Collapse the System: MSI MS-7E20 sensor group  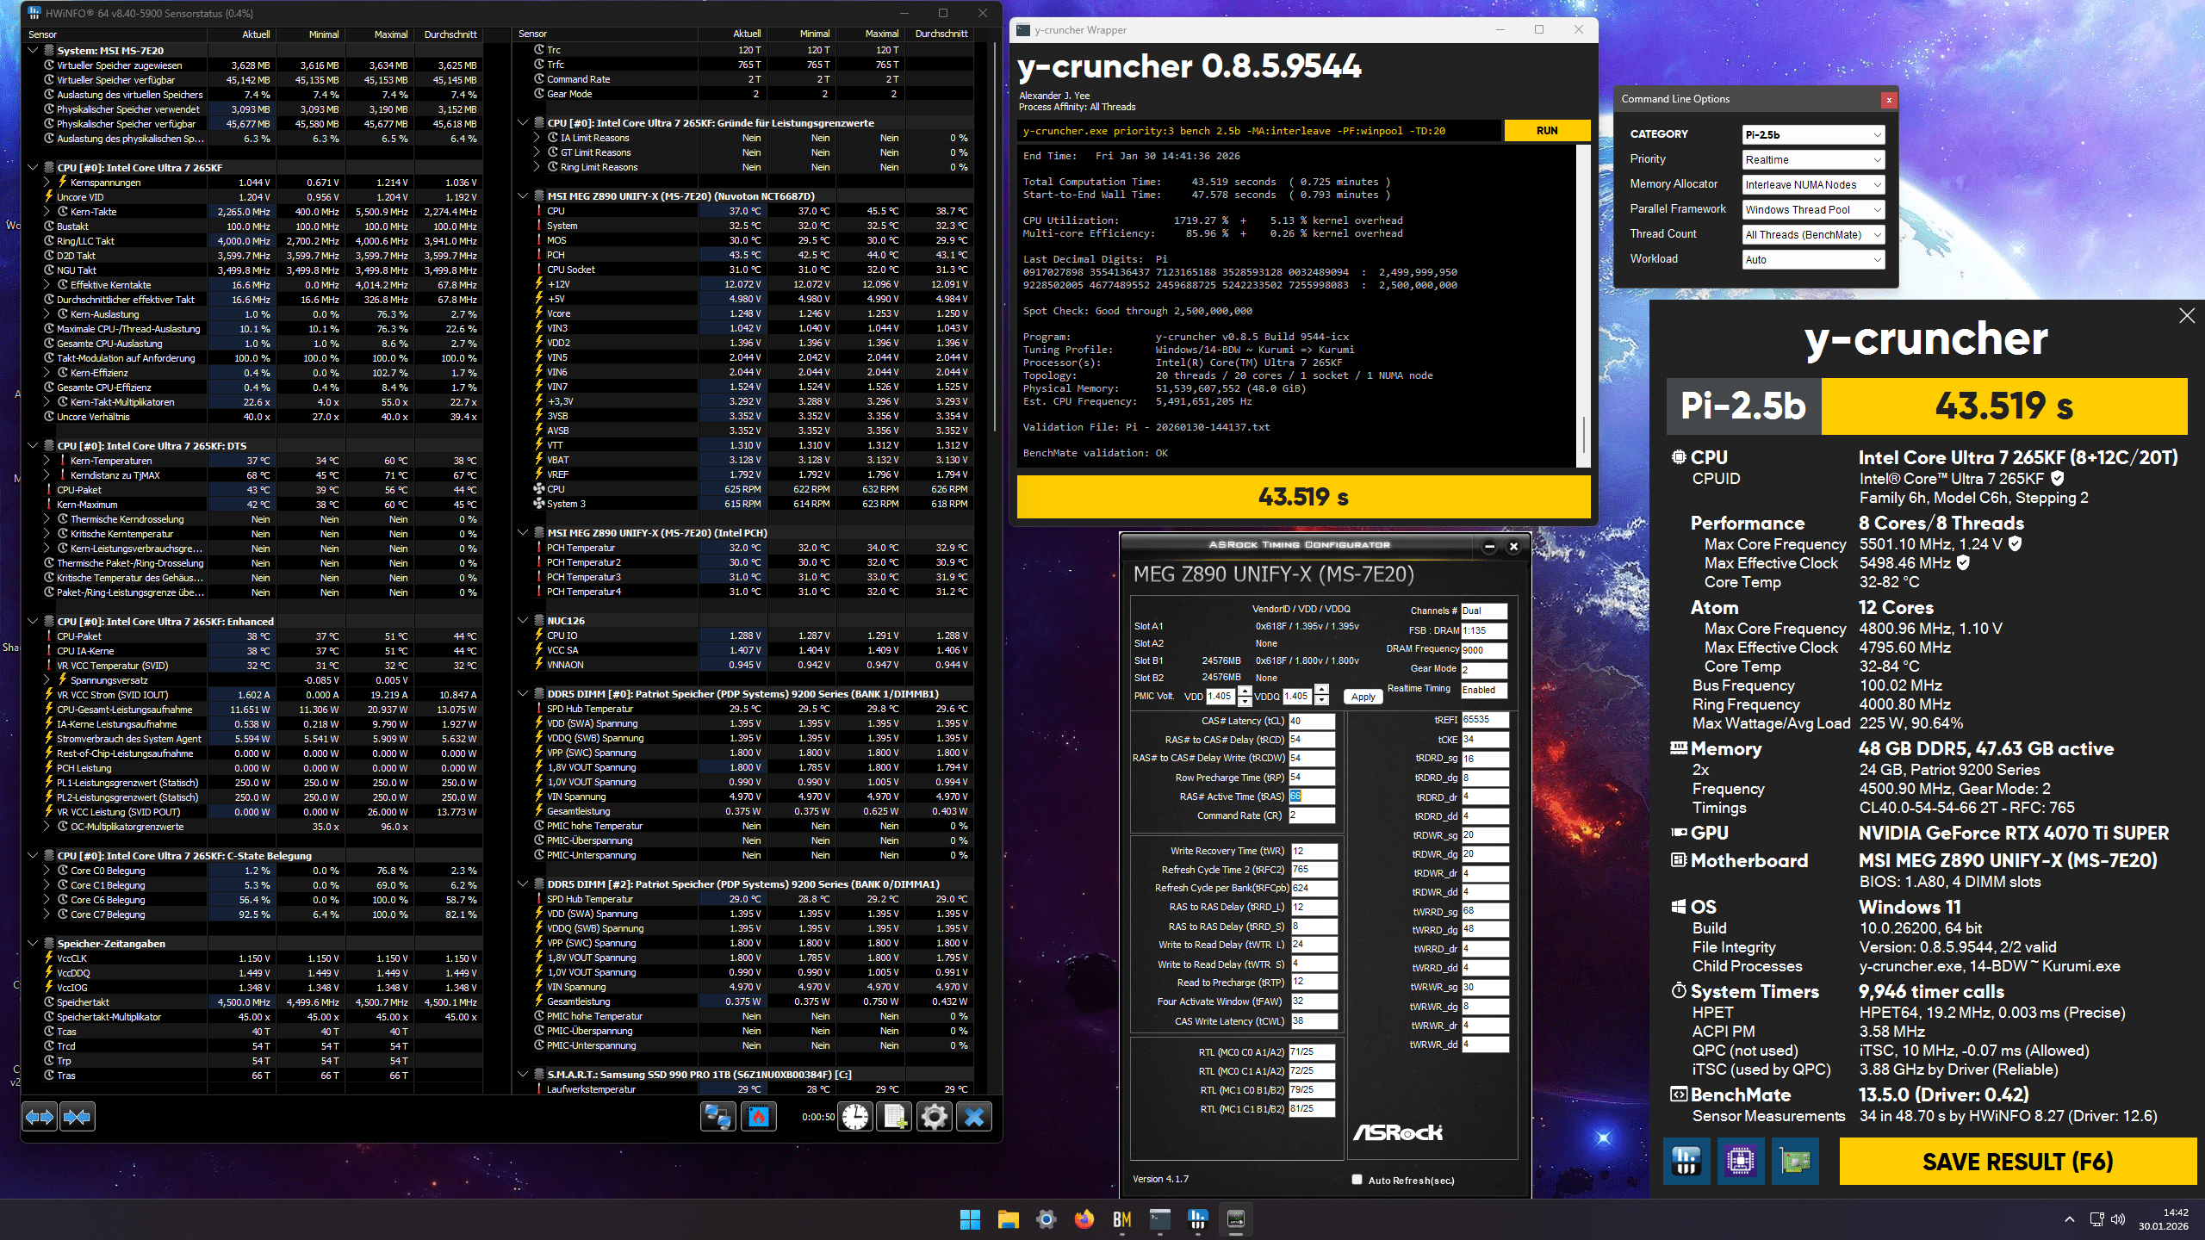tap(33, 50)
